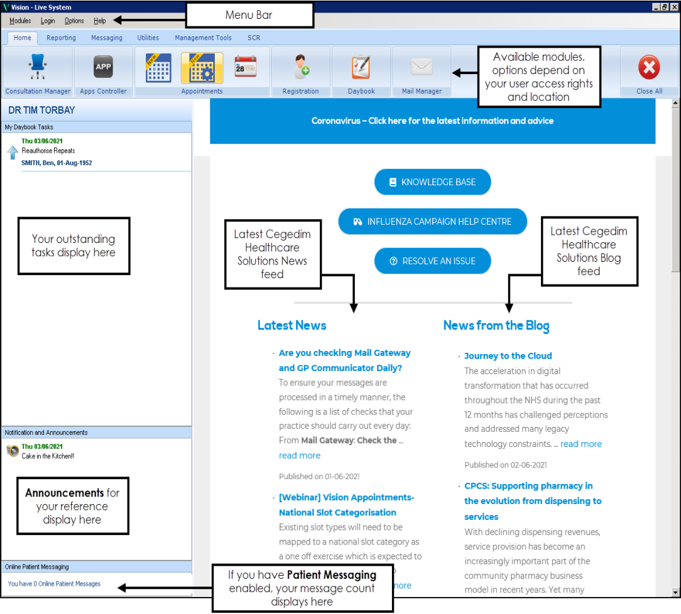Open the Options menu

point(74,20)
